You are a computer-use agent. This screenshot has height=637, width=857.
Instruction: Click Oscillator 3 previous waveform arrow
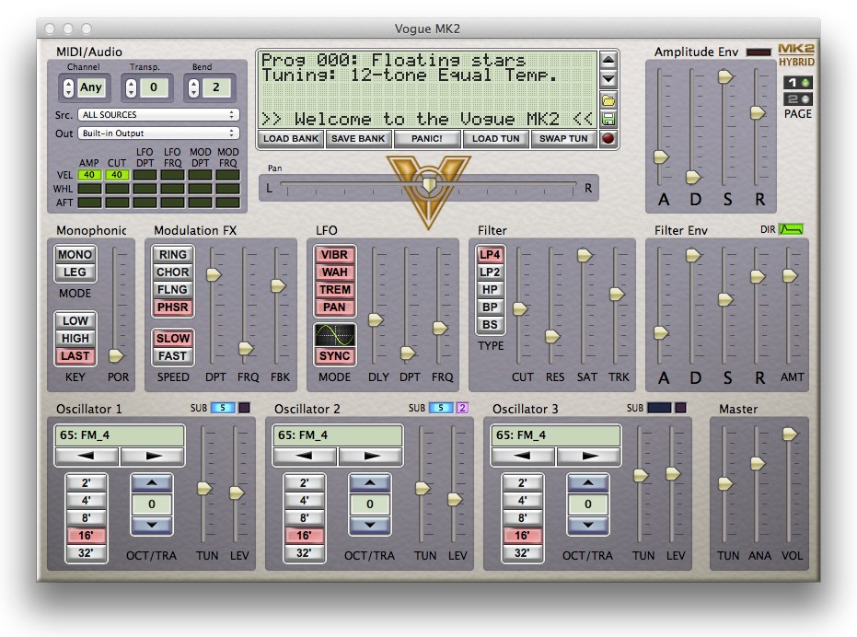523,456
